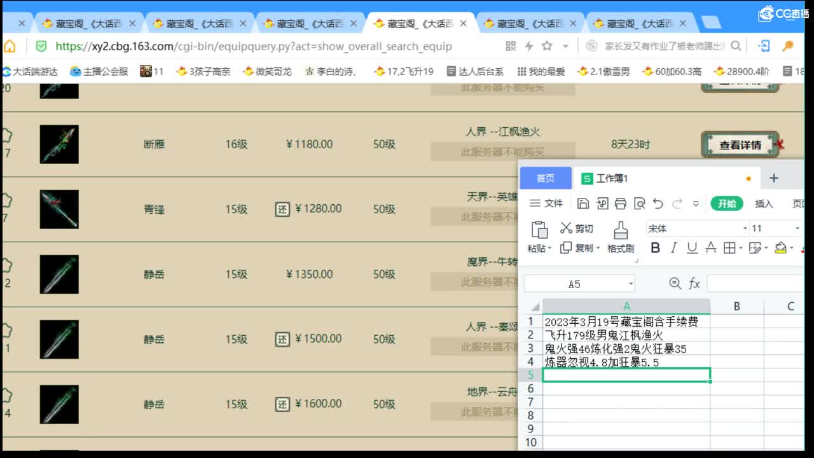Viewport: 814px width, 458px height.
Task: Click the 剪切 cut scissors icon
Action: [x=566, y=227]
